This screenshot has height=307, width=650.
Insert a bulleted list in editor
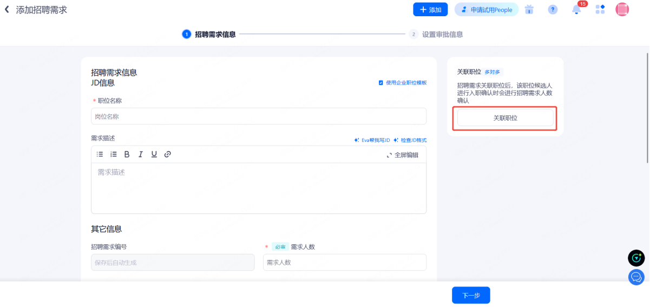(100, 154)
